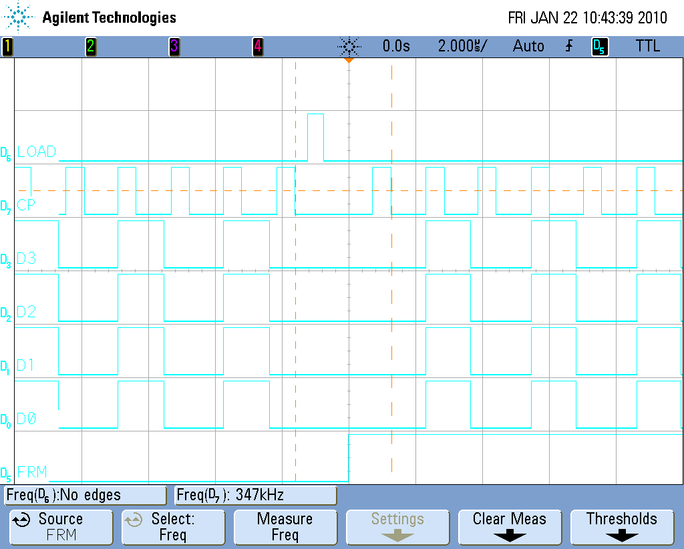Select the LOAD channel label
684x549 pixels.
(36, 152)
